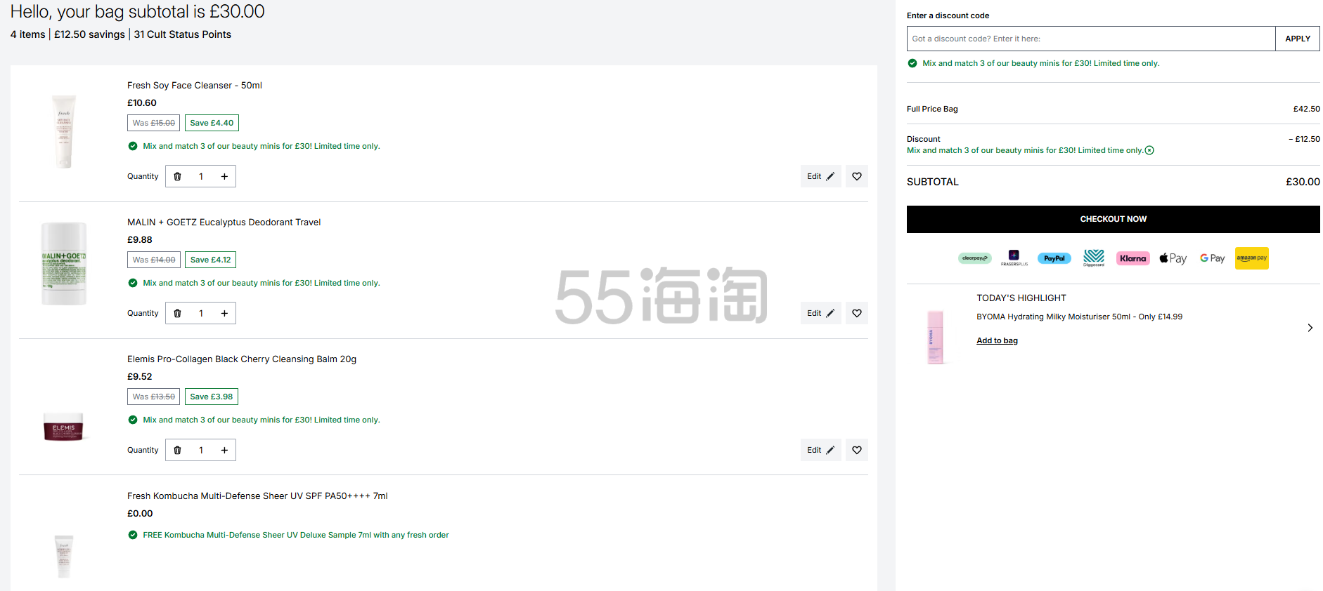1323x591 pixels.
Task: Click the MALIN + GOETZ 'Save £4.12' badge
Action: pos(210,260)
